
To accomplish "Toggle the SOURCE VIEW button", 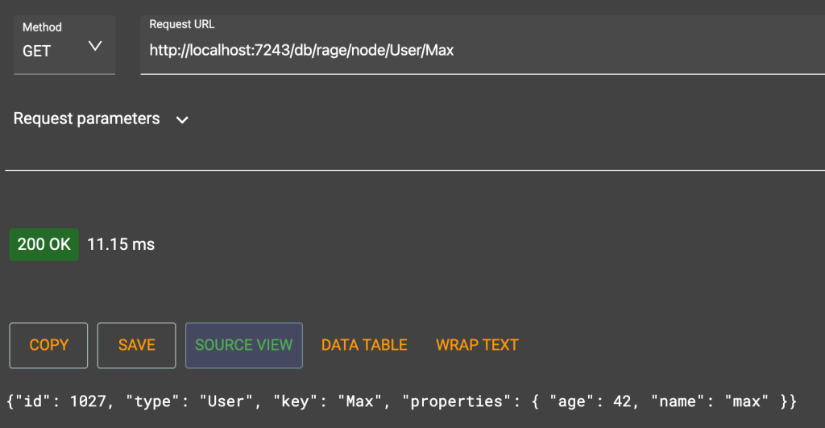I will click(243, 345).
